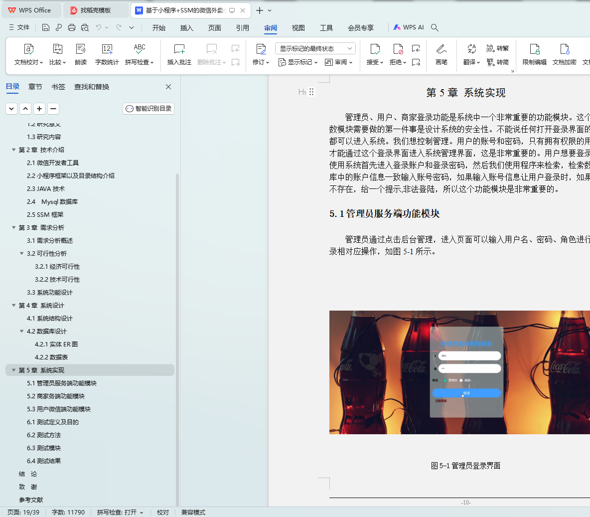Switch to the 插入 ribbon tab
The width and height of the screenshot is (590, 517).
click(x=187, y=28)
